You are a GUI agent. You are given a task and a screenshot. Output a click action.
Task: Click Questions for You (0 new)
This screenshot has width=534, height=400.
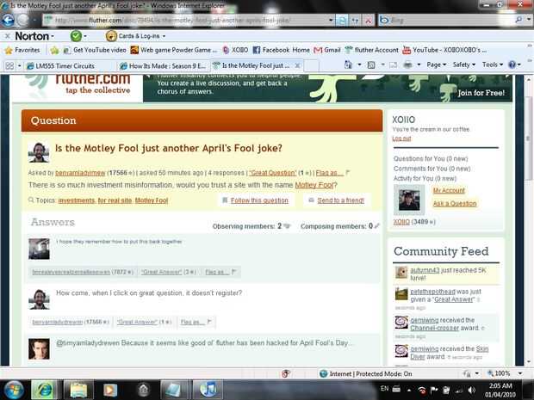[x=431, y=158]
